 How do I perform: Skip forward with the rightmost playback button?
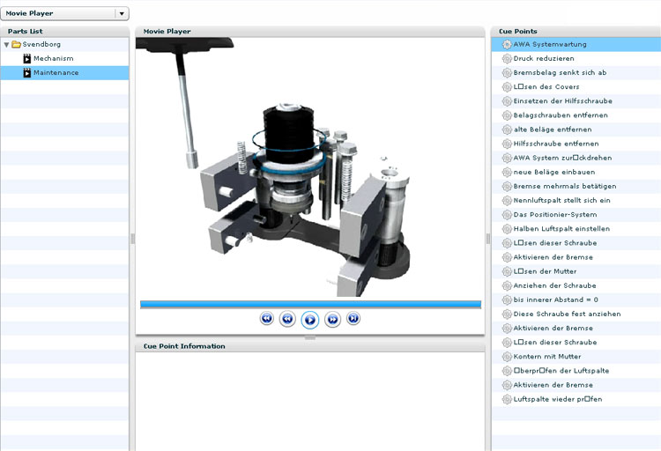[353, 318]
